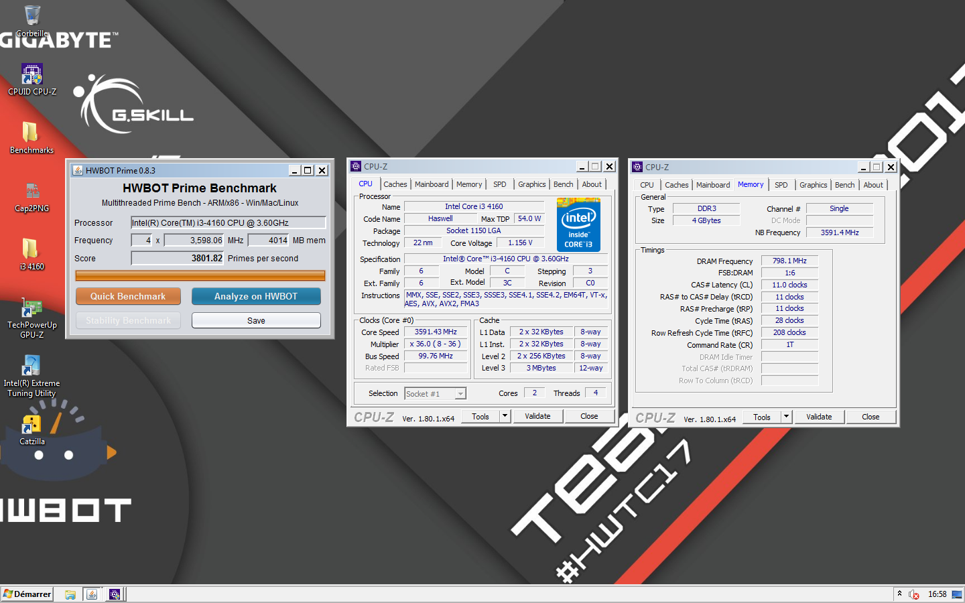This screenshot has height=603, width=965.
Task: Click Tools button in right CPU-Z
Action: pos(762,417)
